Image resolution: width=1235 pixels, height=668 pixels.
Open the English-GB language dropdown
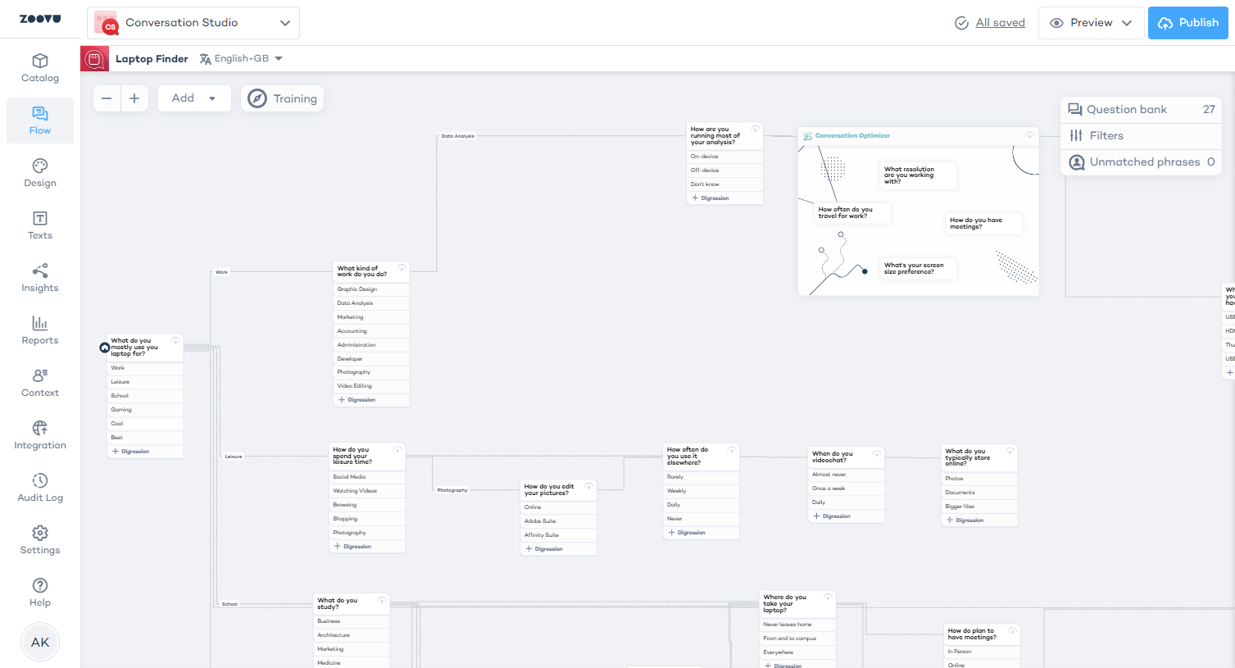pos(242,59)
